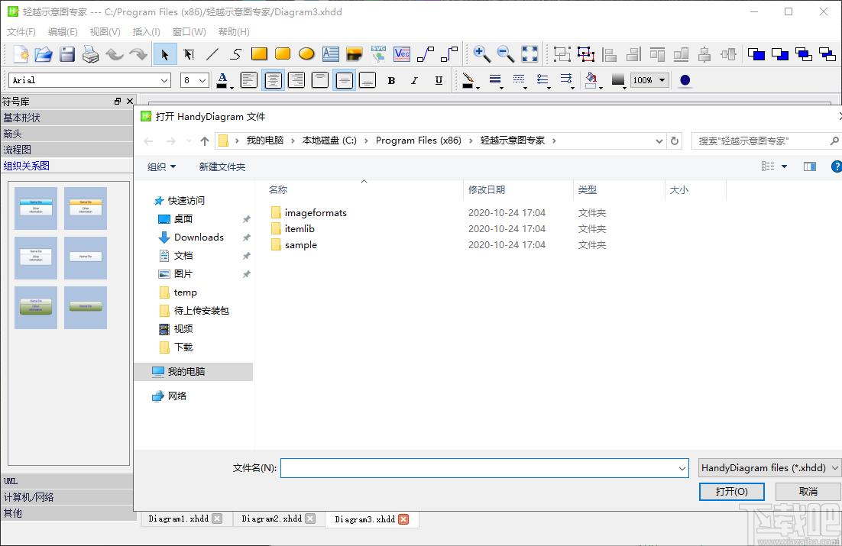
Task: Open the Arial font dropdown
Action: coord(164,80)
